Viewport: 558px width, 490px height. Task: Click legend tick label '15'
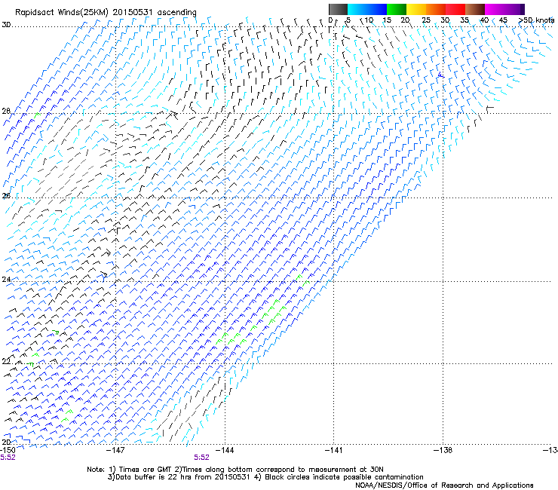pyautogui.click(x=387, y=20)
